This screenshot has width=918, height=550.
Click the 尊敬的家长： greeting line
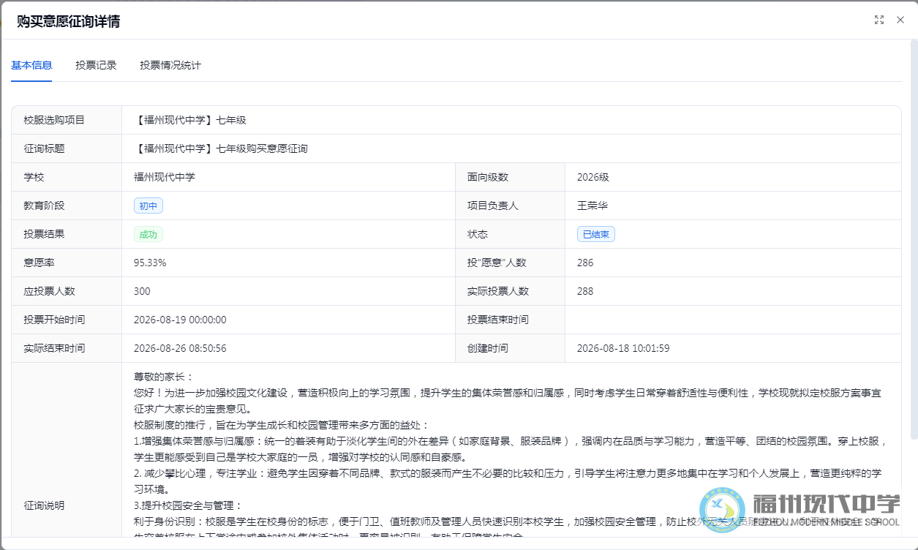[164, 377]
